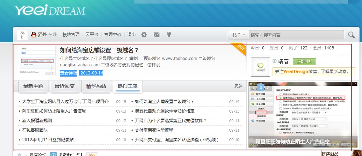Switch to the 最近回复 tab
The width and height of the screenshot is (362, 156).
(65, 86)
